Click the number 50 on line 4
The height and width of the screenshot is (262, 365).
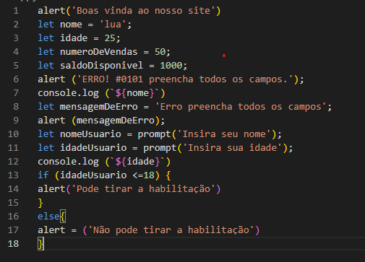(160, 52)
